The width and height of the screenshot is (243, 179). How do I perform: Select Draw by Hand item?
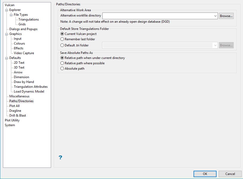(24, 82)
